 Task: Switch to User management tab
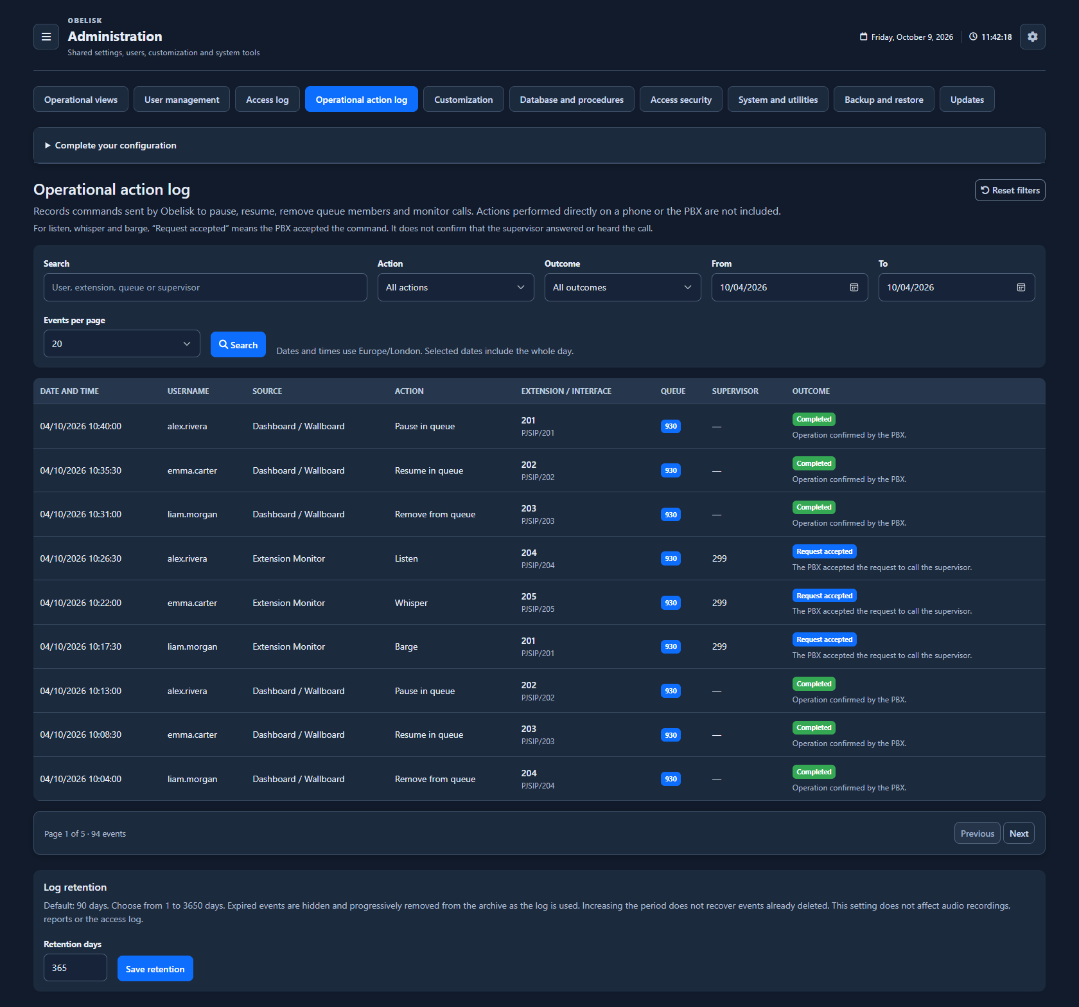point(182,100)
